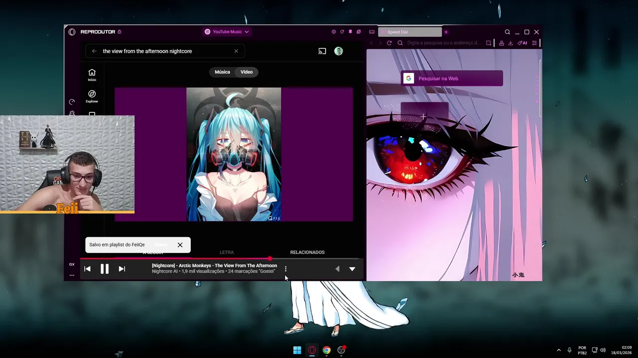
Task: Open the RELACIONADOS tab
Action: pos(307,253)
